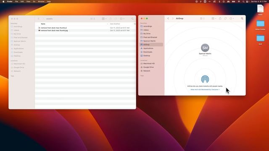The height and width of the screenshot is (151, 269).
Task: Go forward in the AirDrop window
Action: pos(173,18)
